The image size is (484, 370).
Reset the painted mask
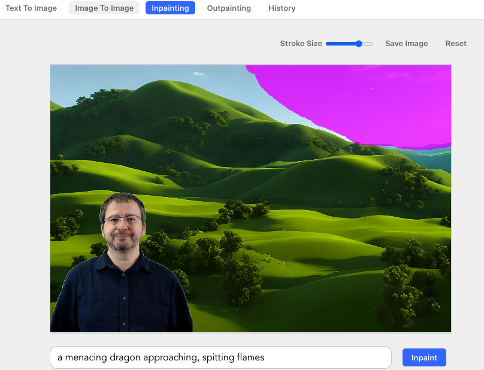coord(455,44)
